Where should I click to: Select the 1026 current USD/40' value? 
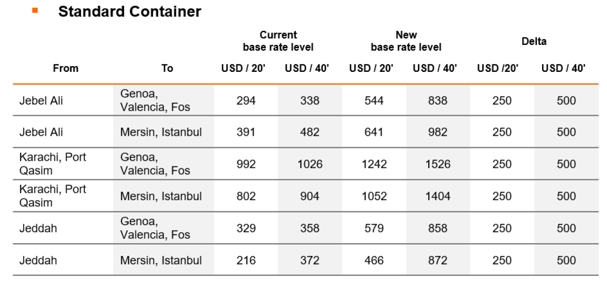pyautogui.click(x=310, y=164)
